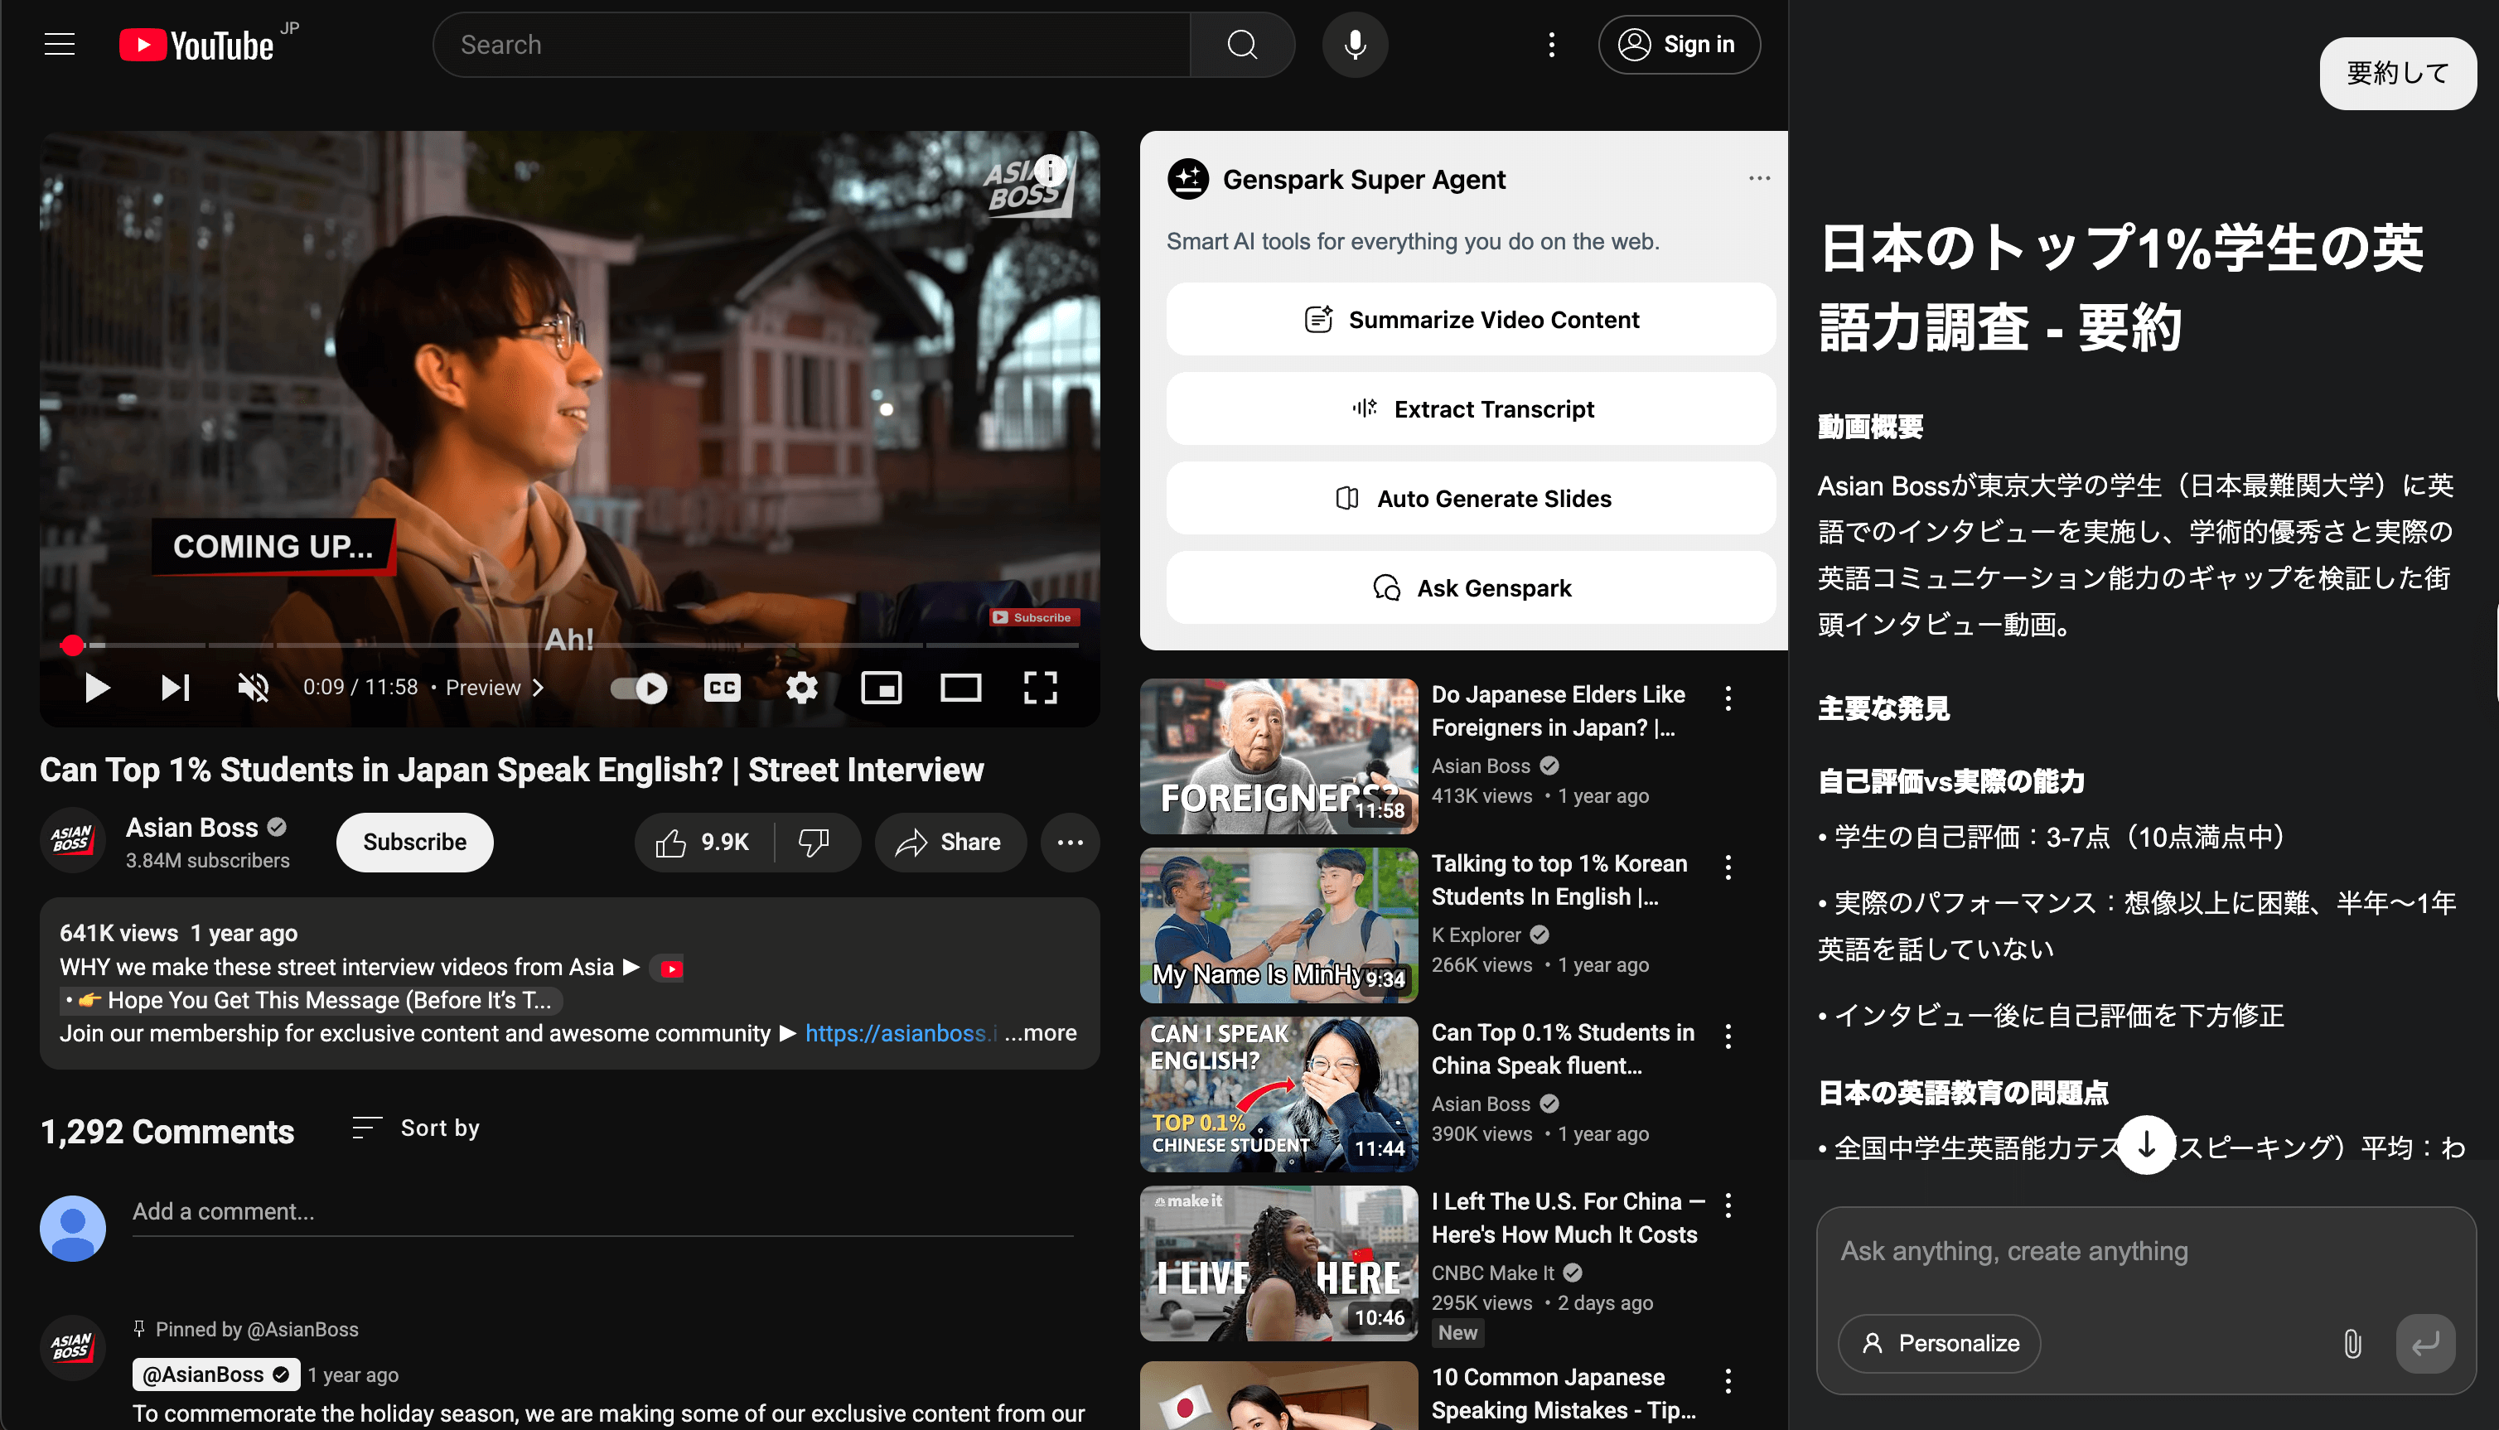Screen dimensions: 2499x1430
Task: Open Genspark Super Agent options ellipsis
Action: point(1758,178)
